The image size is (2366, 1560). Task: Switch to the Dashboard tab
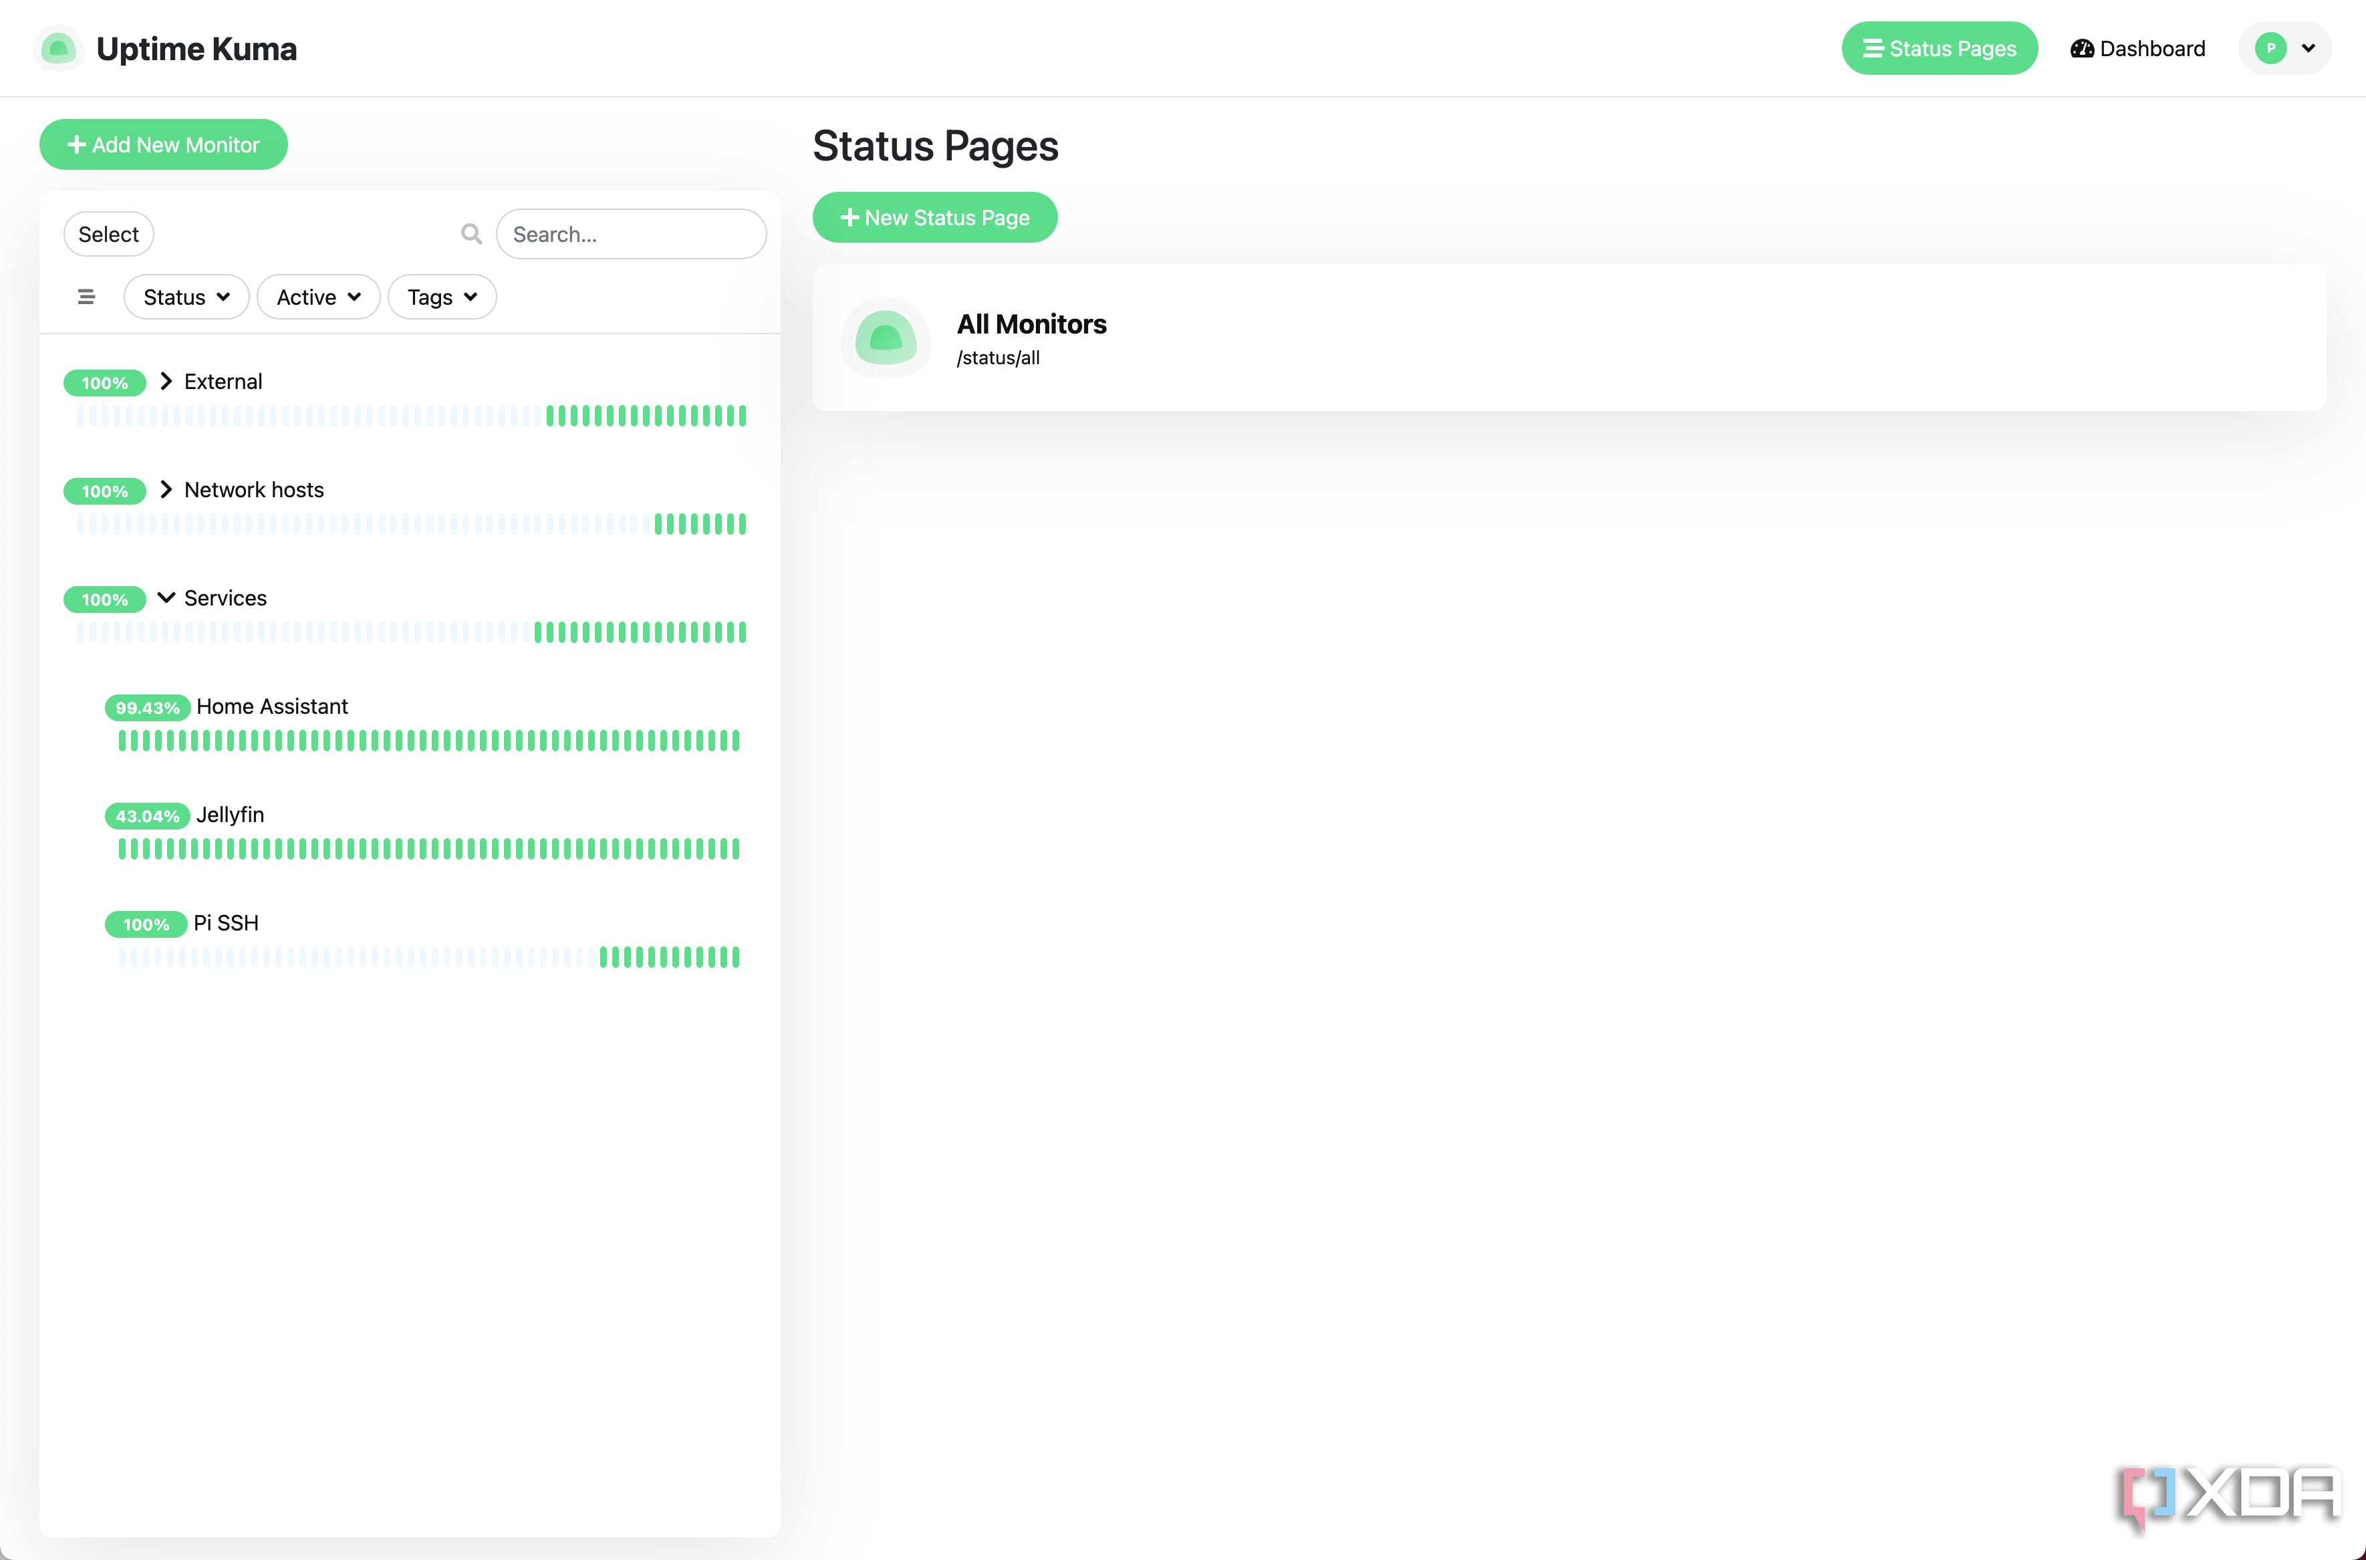[x=2137, y=47]
